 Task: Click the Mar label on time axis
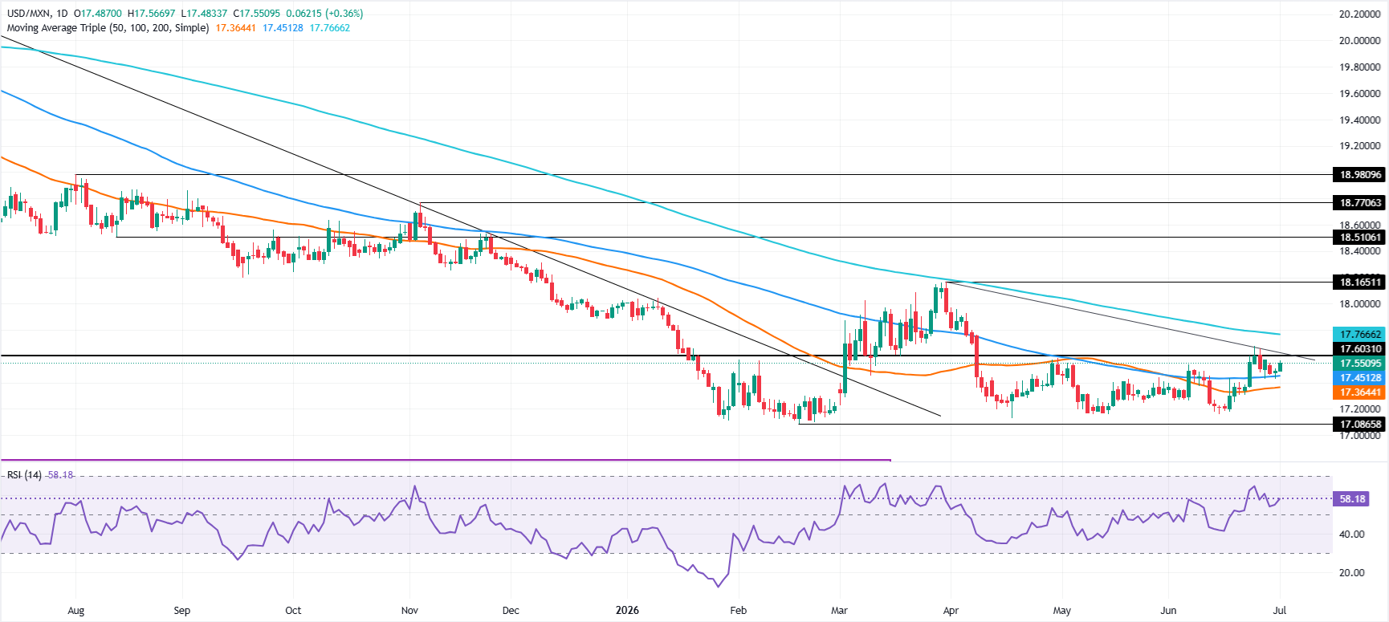coord(839,611)
